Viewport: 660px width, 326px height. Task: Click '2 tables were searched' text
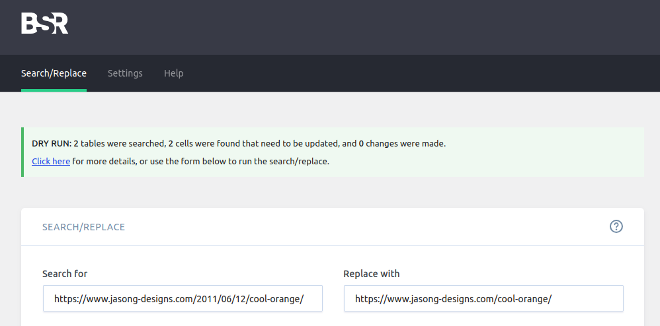click(x=119, y=144)
